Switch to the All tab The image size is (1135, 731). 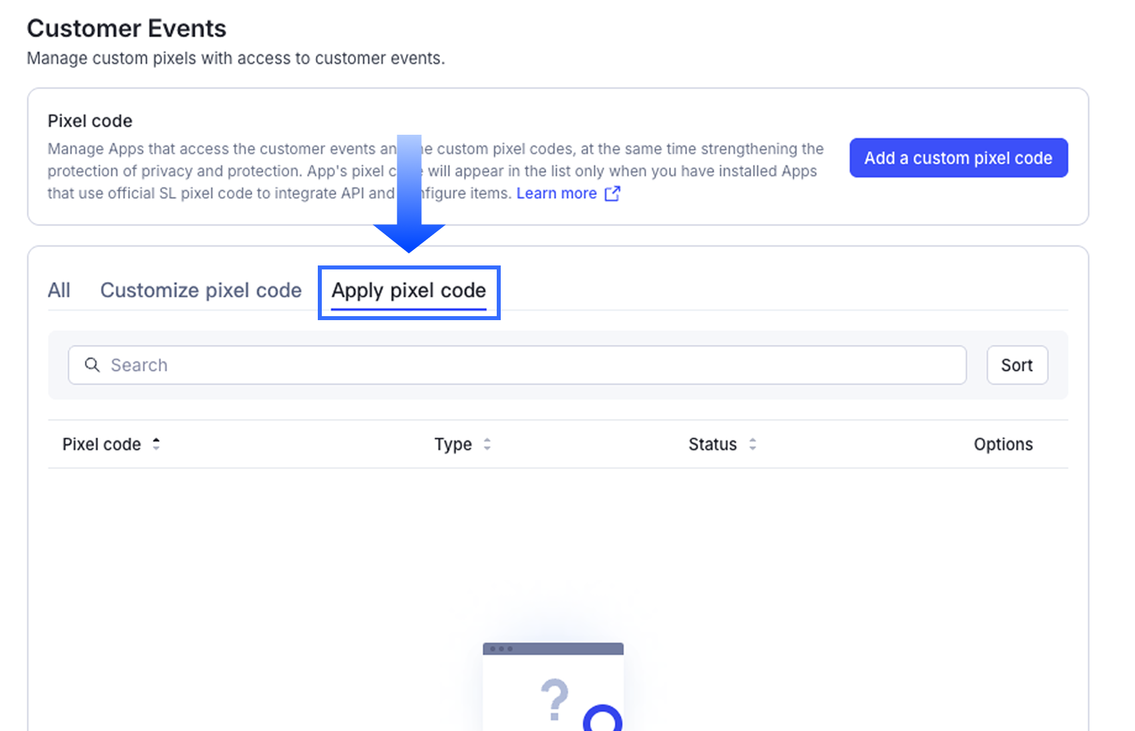[x=59, y=291]
